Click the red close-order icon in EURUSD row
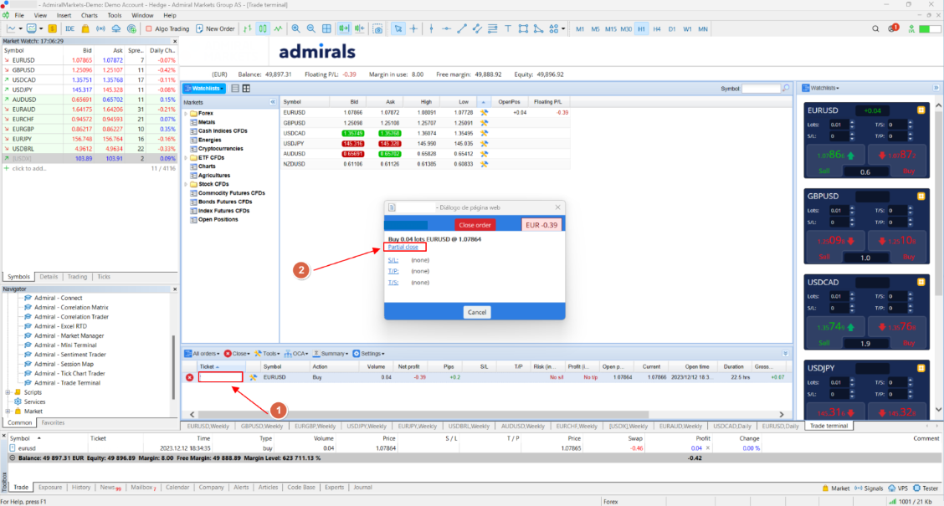The height and width of the screenshot is (506, 944). 190,377
